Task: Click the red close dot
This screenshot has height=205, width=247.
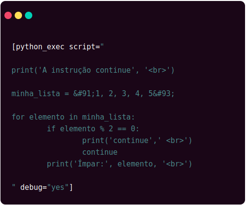Action: 8,16
